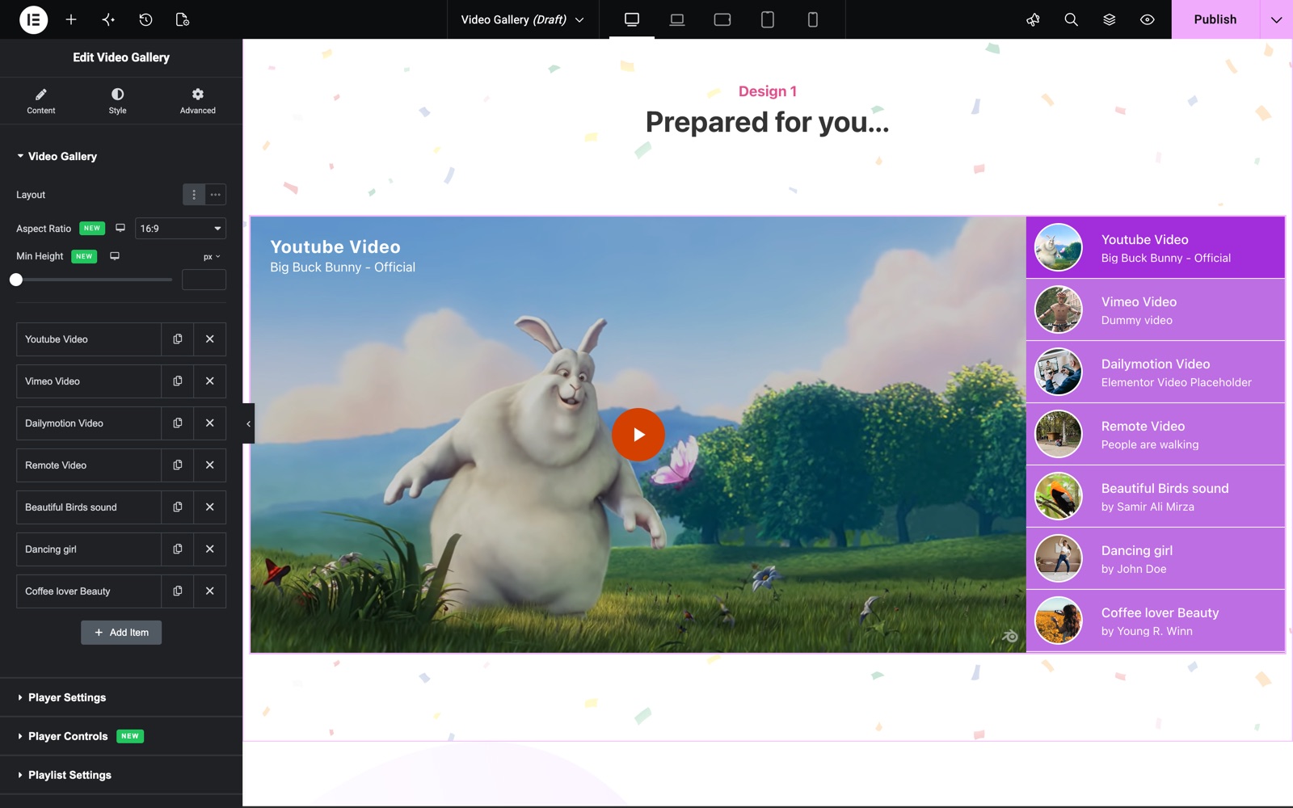The image size is (1293, 808).
Task: Click the preview changes eye icon
Action: (1147, 19)
